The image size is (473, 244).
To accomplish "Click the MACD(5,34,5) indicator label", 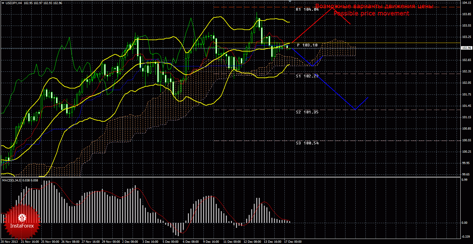I will coord(11,180).
